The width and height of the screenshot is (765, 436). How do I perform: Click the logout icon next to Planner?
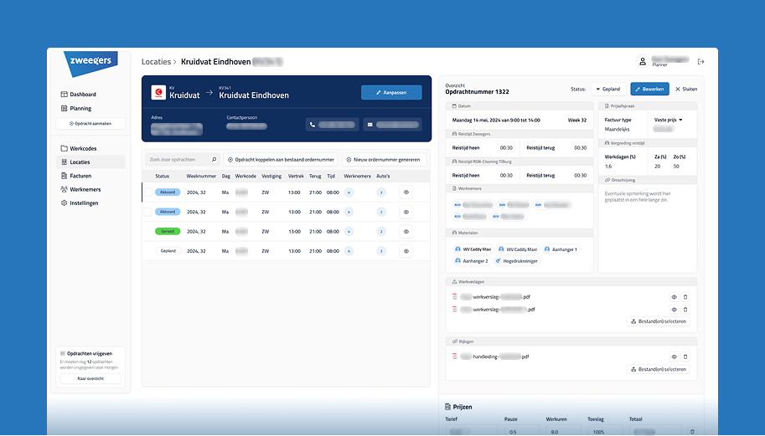[701, 61]
